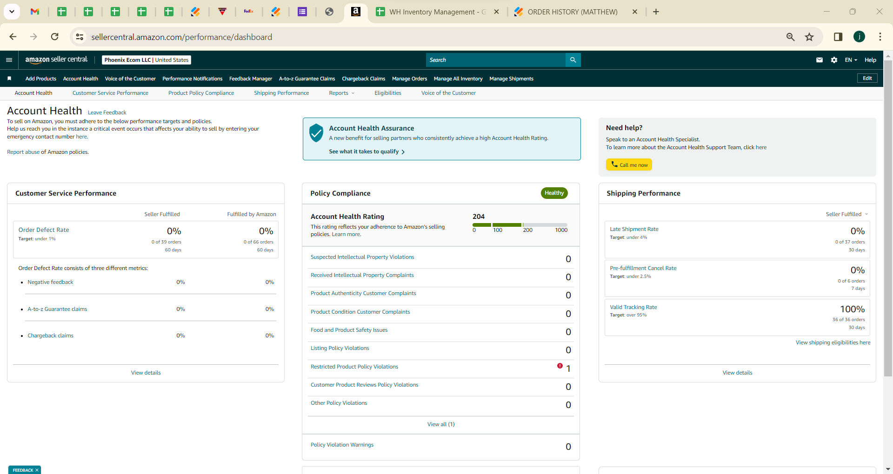Image resolution: width=893 pixels, height=474 pixels.
Task: Close the WH Inventory Management tab
Action: pos(496,12)
